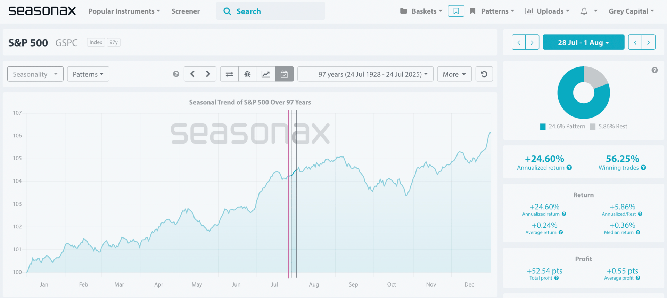Image resolution: width=667 pixels, height=298 pixels.
Task: Open the Seasonality dropdown
Action: click(35, 74)
